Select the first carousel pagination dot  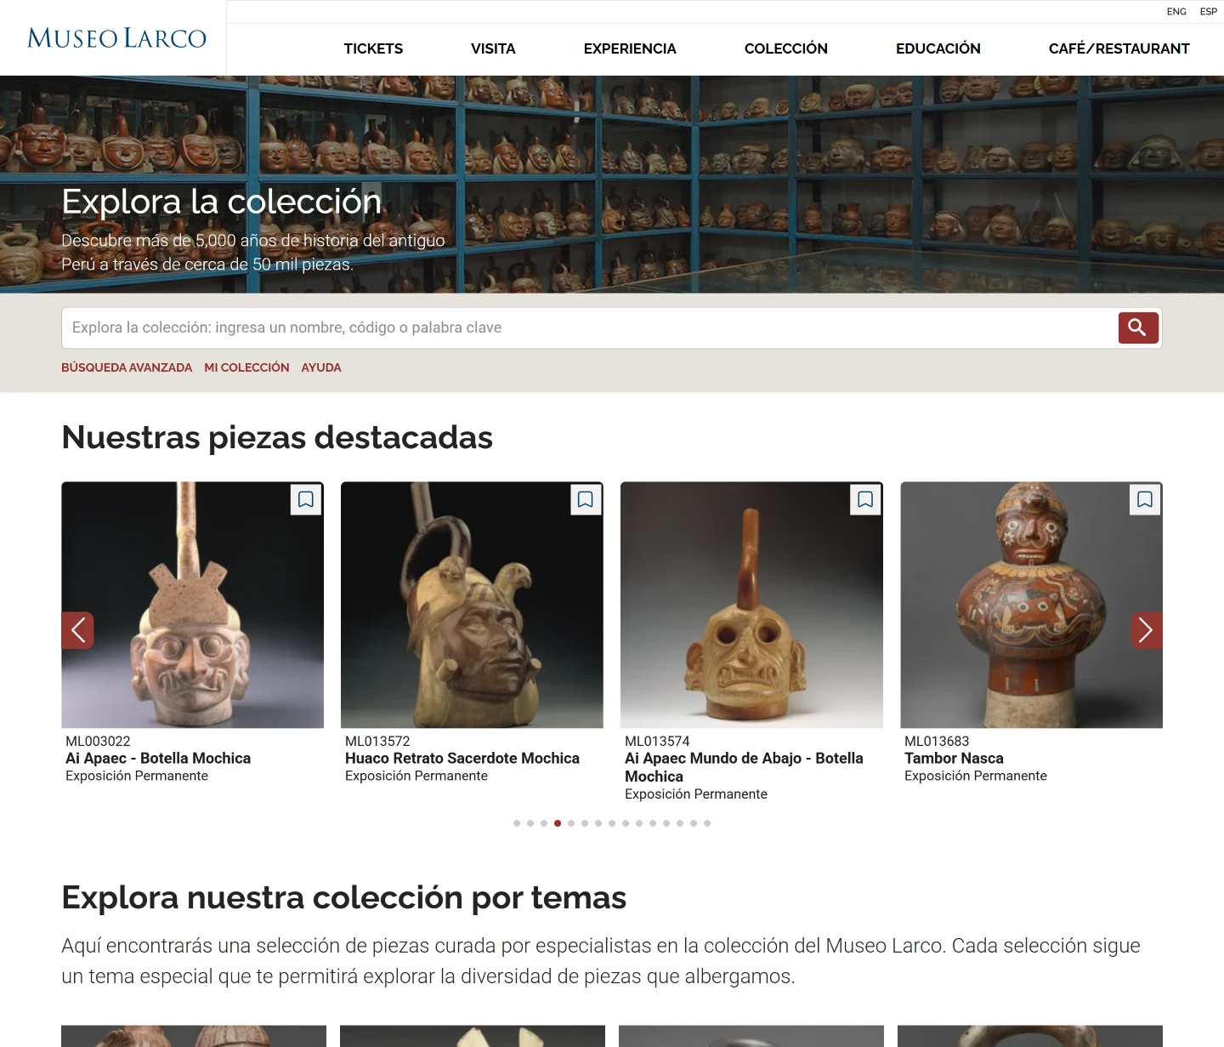pyautogui.click(x=517, y=823)
